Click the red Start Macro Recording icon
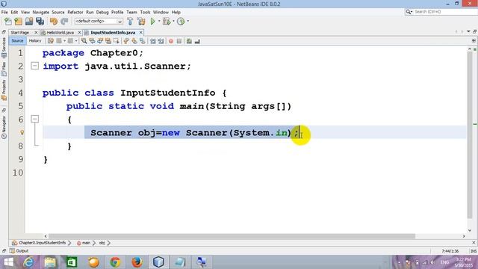The height and width of the screenshot is (269, 478). (171, 41)
